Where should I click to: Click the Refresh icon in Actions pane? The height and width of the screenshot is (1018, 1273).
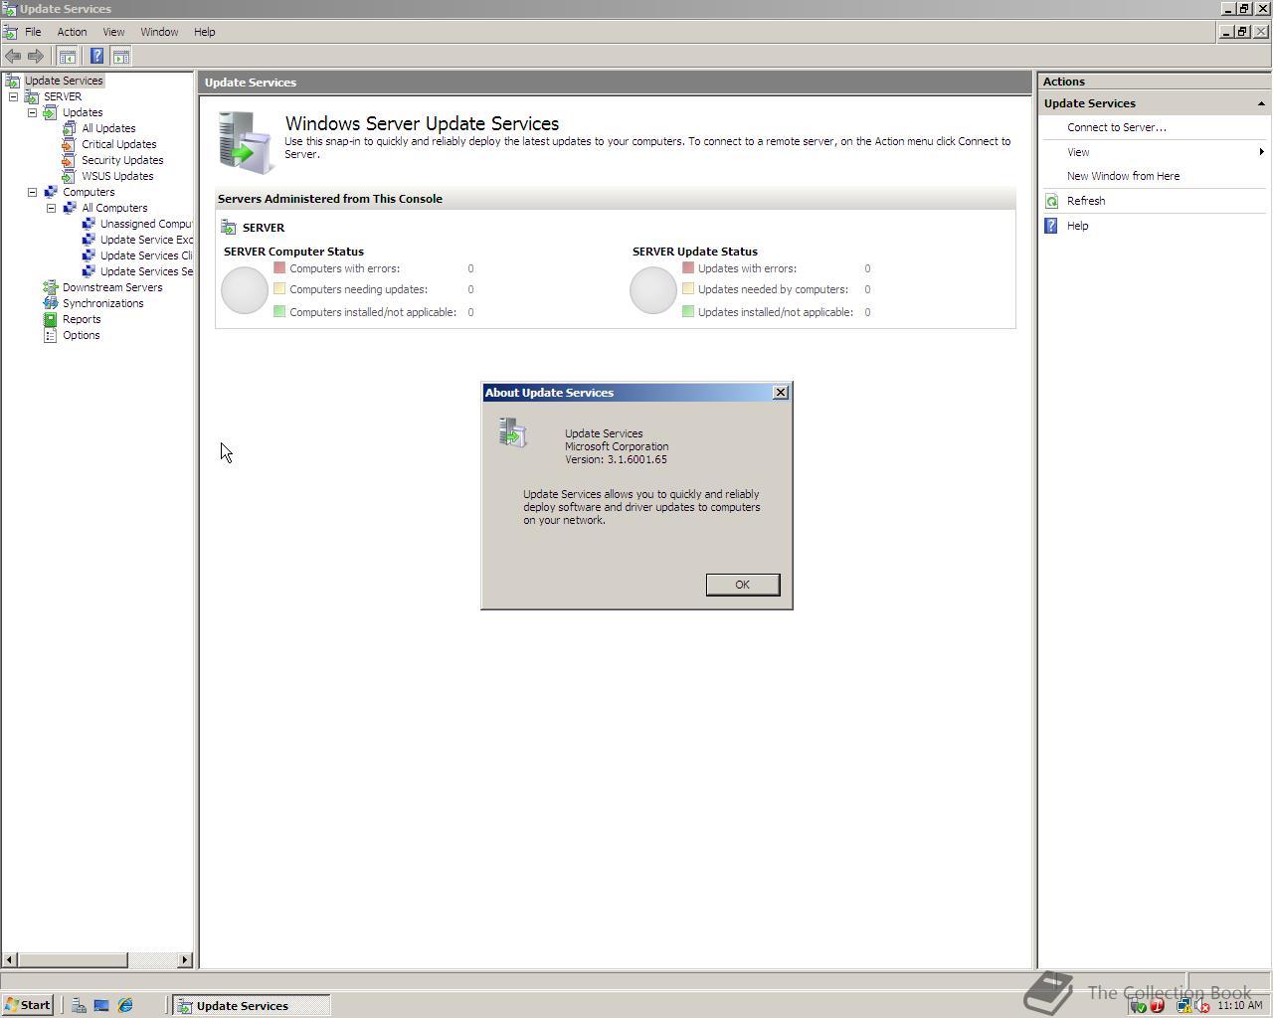1051,201
